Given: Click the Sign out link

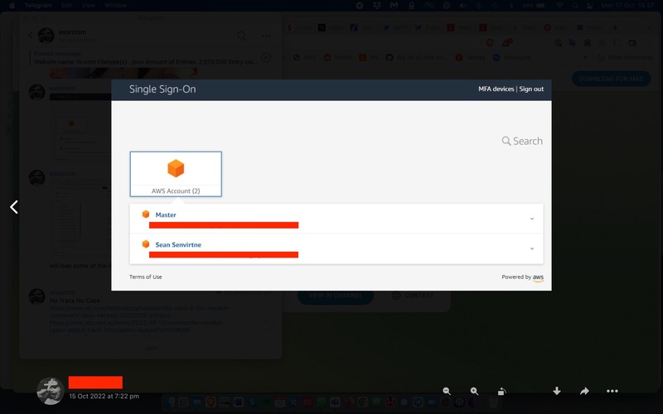Looking at the screenshot, I should tap(531, 89).
